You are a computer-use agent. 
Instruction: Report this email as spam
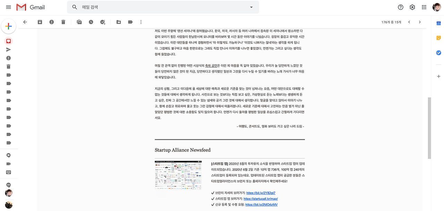51,21
